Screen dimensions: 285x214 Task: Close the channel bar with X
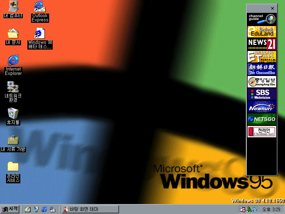click(x=273, y=8)
